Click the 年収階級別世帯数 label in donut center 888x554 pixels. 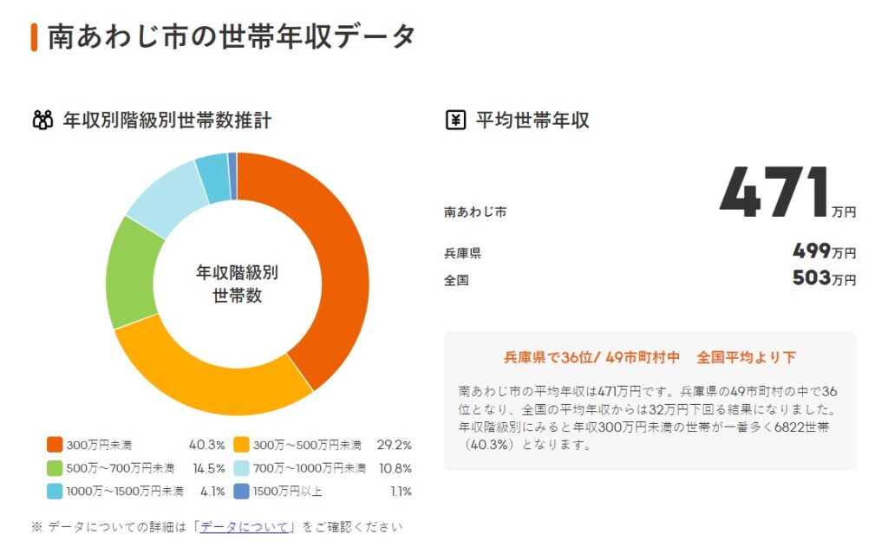point(237,284)
